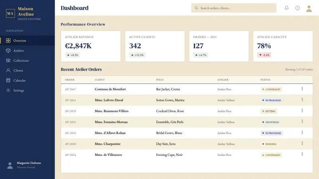Click piece Soiree Gown, Marine
Screen dimensions: 319x179
pos(170,100)
